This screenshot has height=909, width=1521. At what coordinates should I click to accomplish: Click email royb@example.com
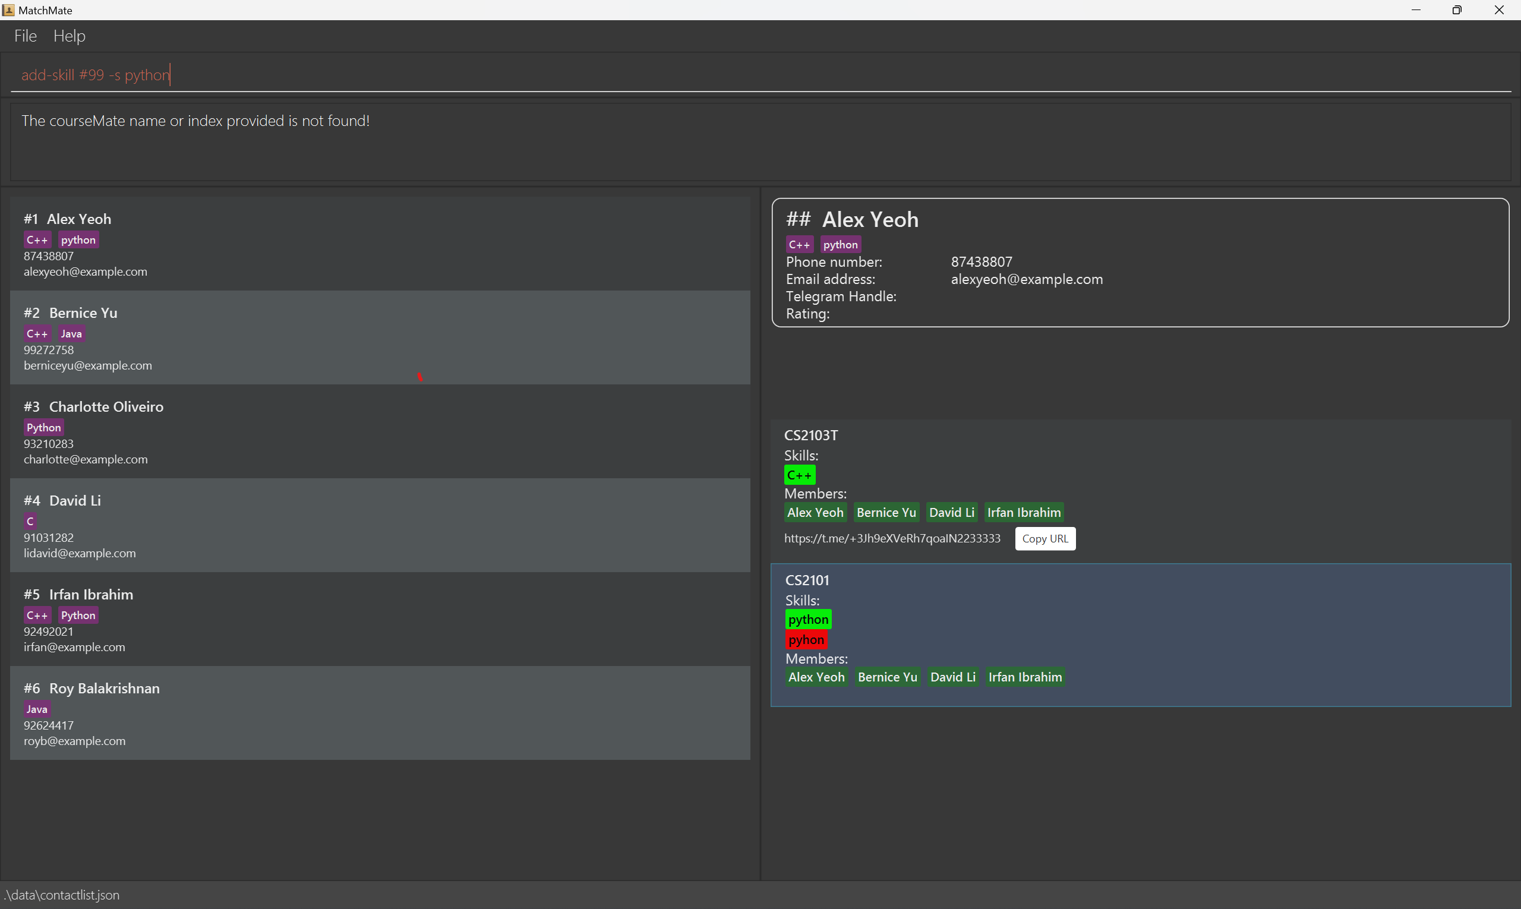point(75,740)
